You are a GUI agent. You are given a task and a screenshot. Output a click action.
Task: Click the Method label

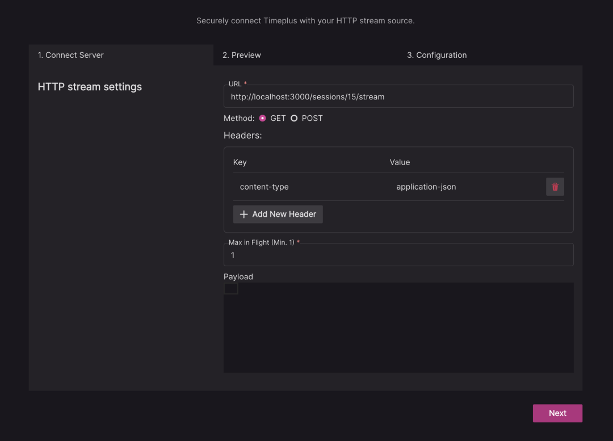click(239, 118)
